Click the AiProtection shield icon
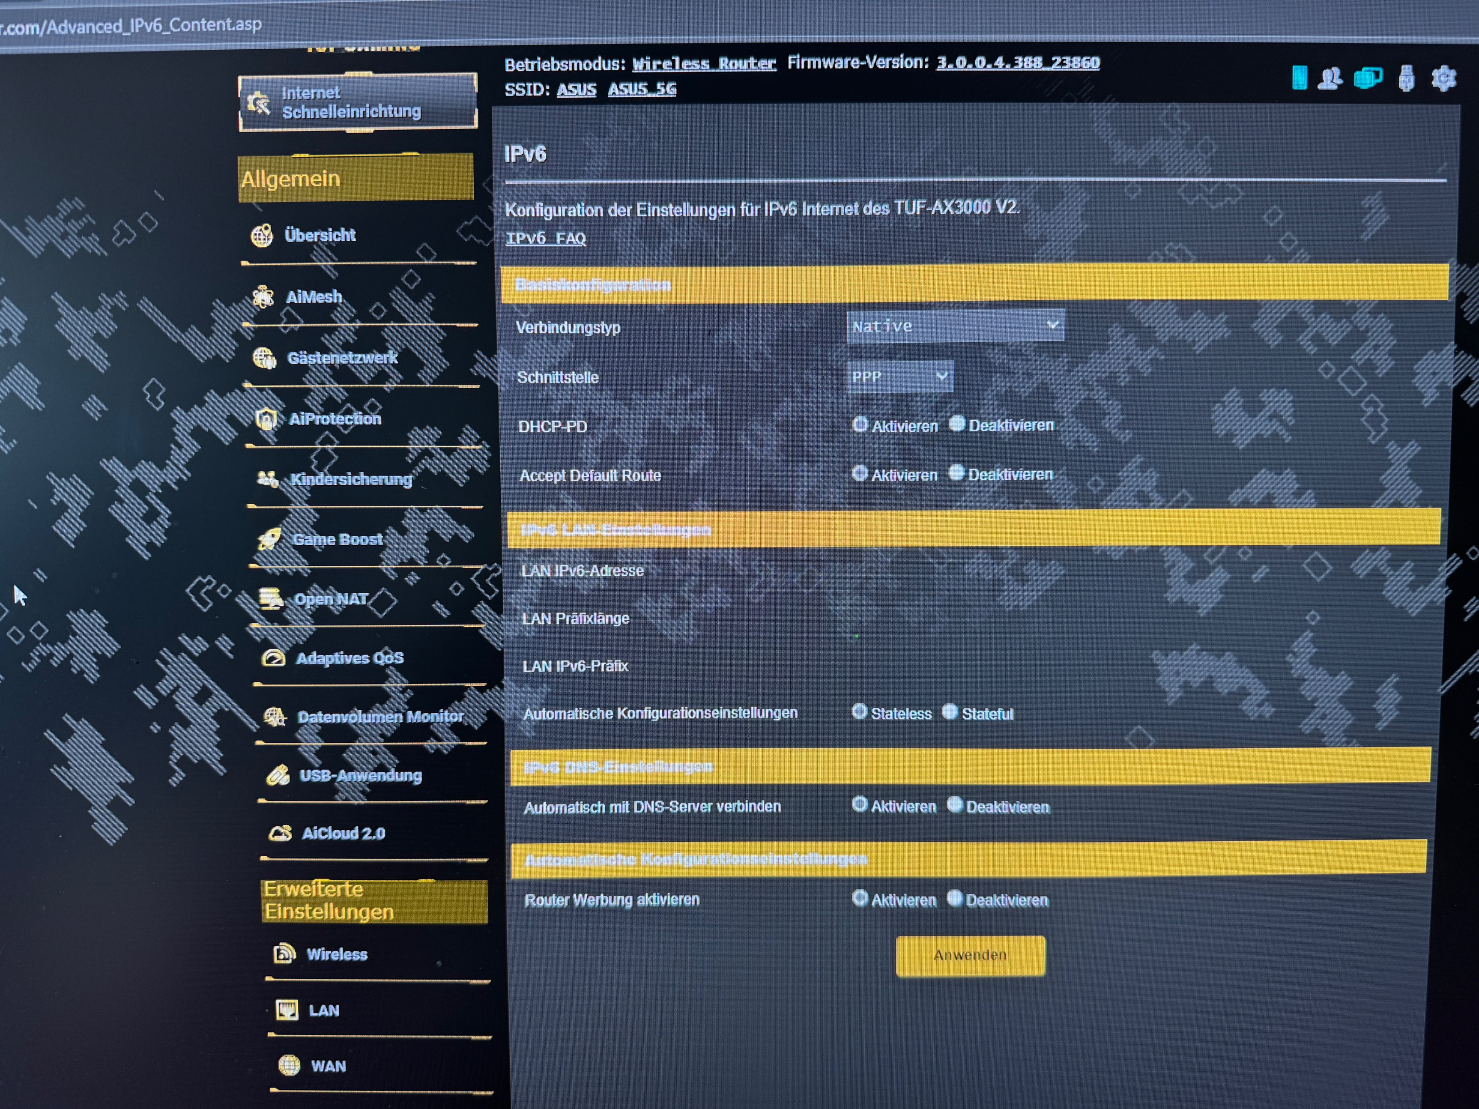Image resolution: width=1479 pixels, height=1109 pixels. (x=266, y=419)
